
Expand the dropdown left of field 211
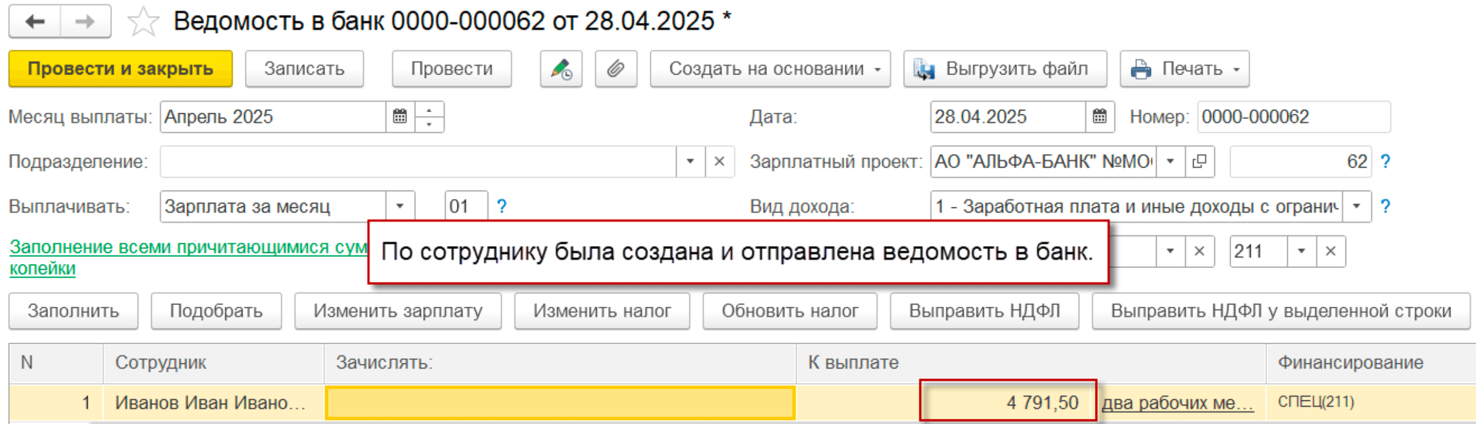(1171, 251)
